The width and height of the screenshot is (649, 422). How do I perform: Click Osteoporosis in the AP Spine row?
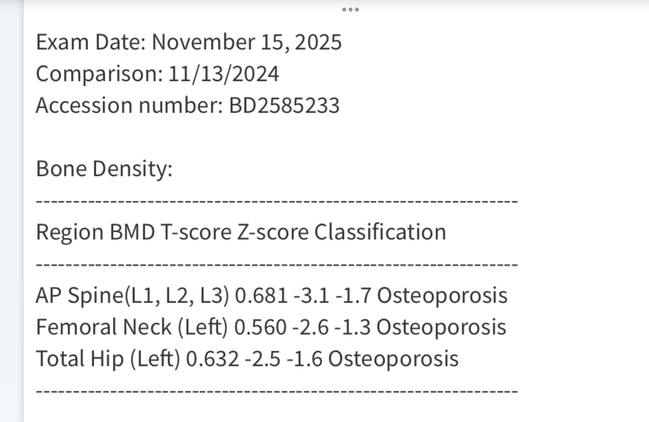point(442,296)
